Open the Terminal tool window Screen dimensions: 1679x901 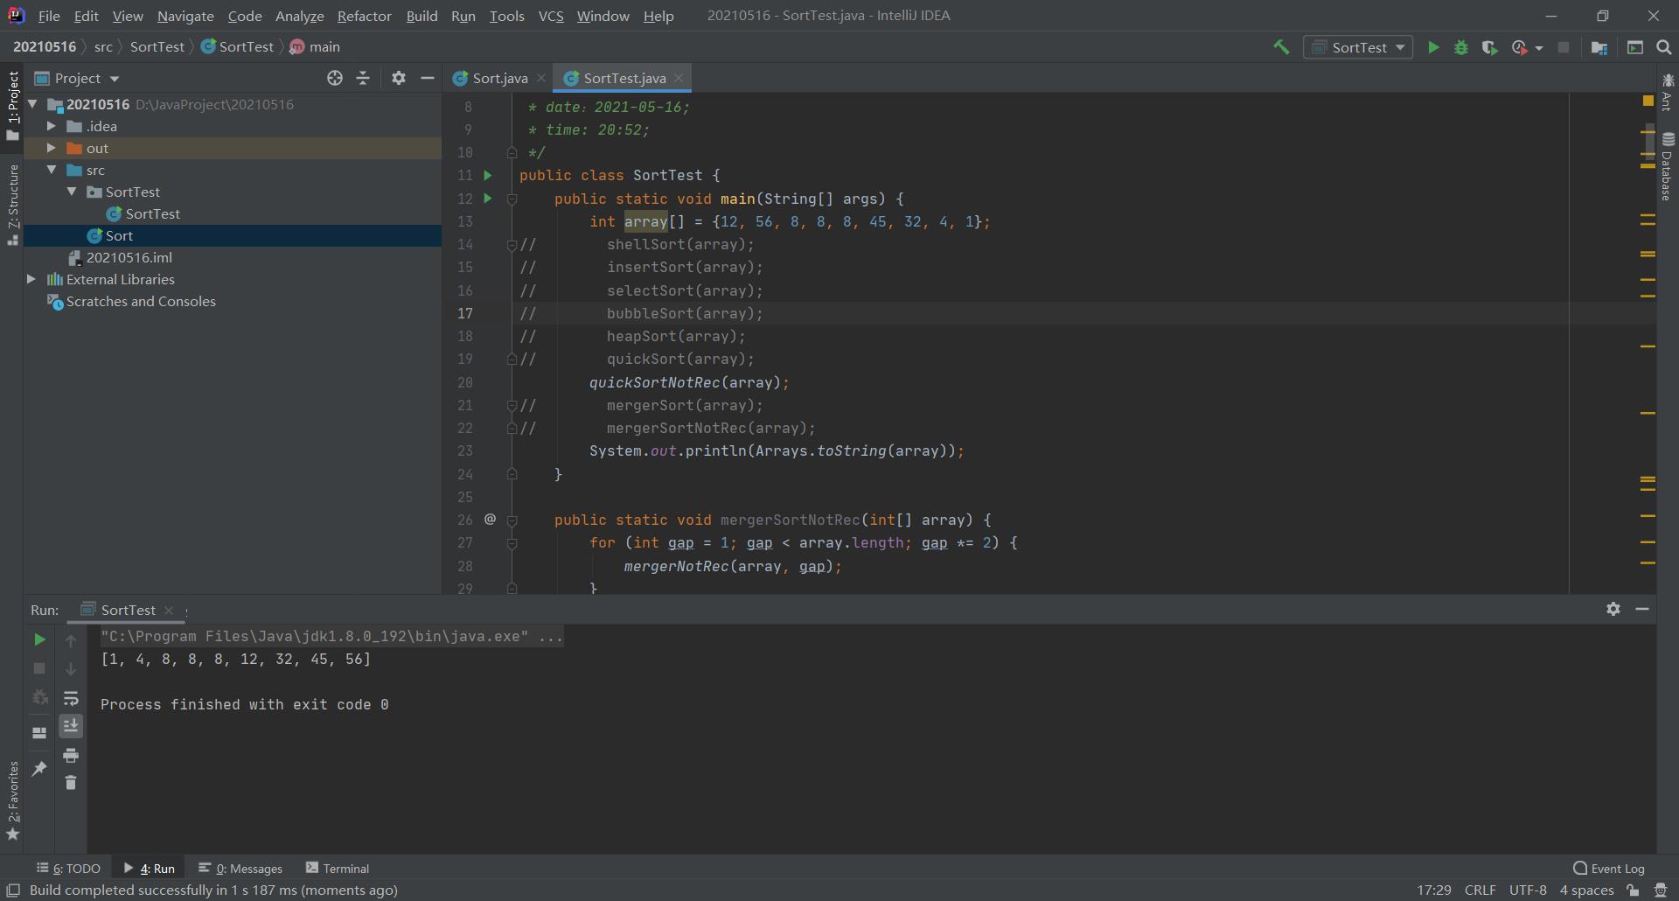tap(338, 868)
